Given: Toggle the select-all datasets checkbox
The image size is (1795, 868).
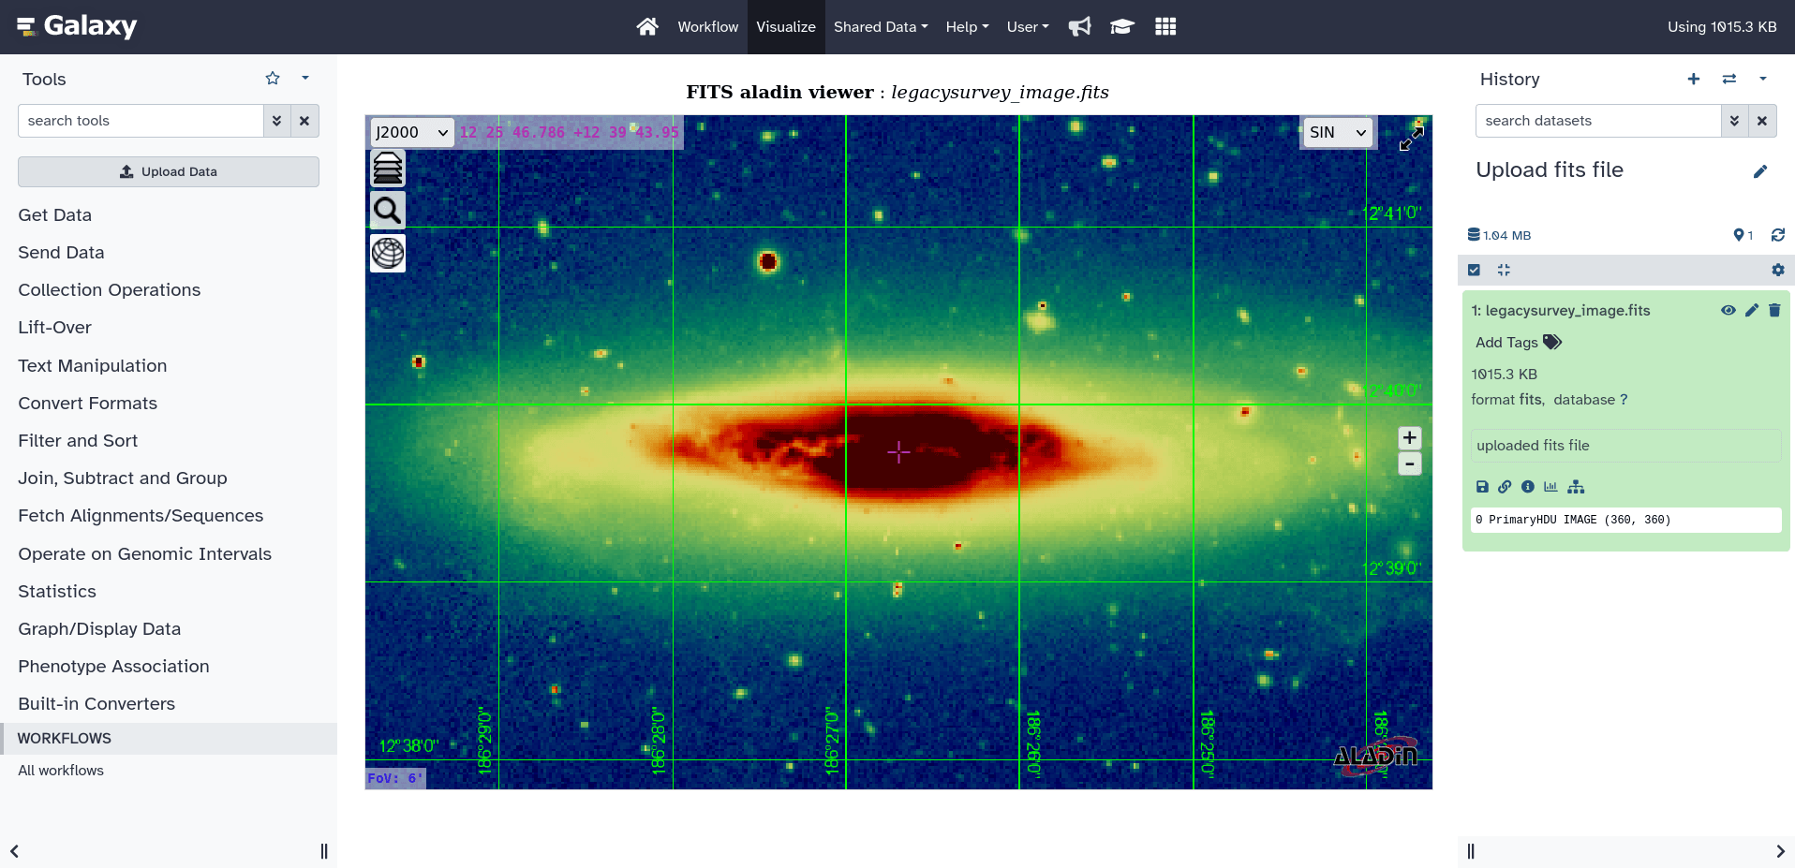Looking at the screenshot, I should (x=1475, y=270).
